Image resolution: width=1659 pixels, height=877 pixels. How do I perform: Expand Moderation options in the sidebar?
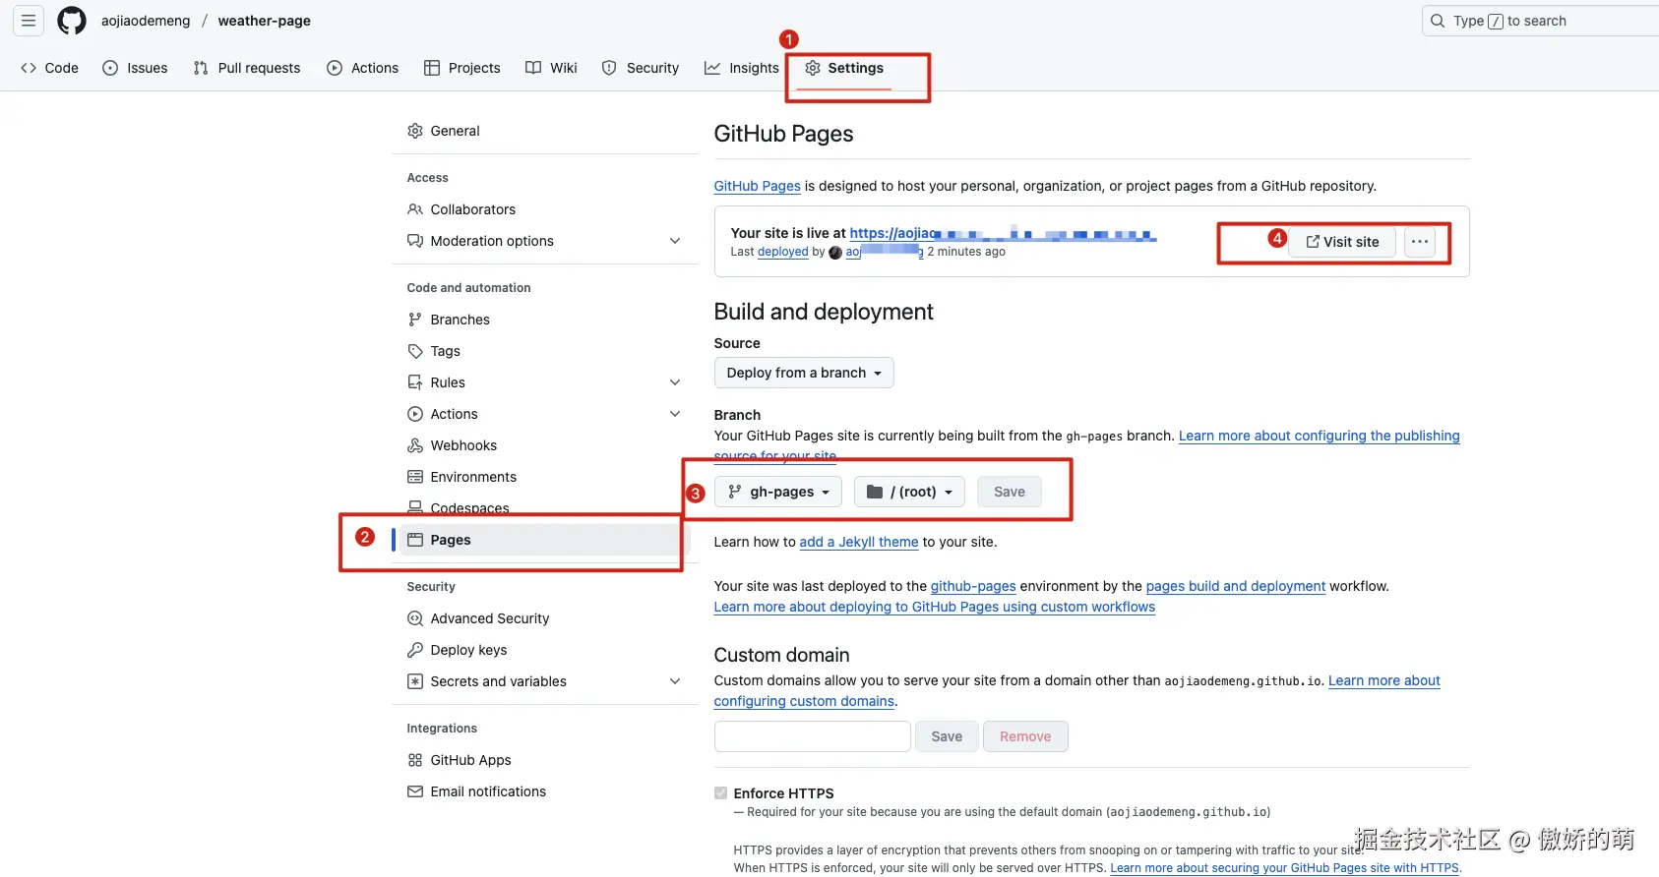pyautogui.click(x=675, y=241)
